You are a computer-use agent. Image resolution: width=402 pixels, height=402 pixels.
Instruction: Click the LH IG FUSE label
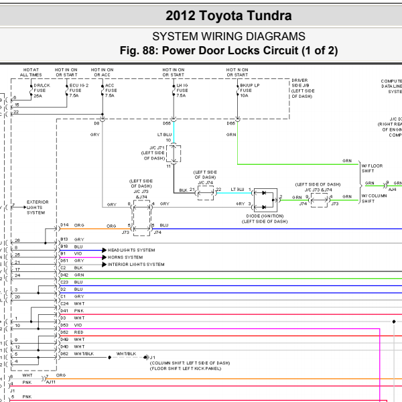click(x=182, y=90)
